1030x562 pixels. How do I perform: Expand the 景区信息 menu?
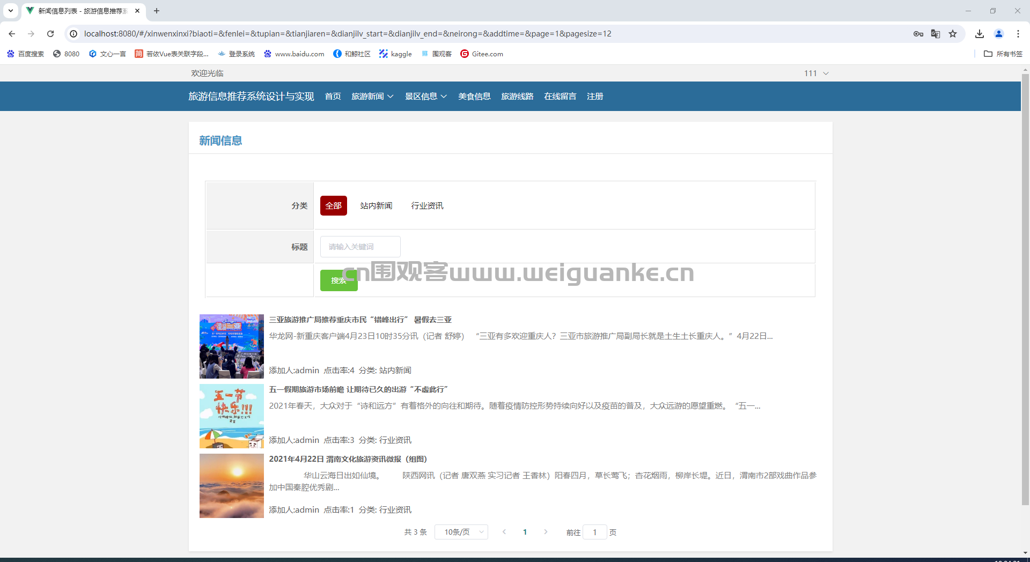pos(426,97)
